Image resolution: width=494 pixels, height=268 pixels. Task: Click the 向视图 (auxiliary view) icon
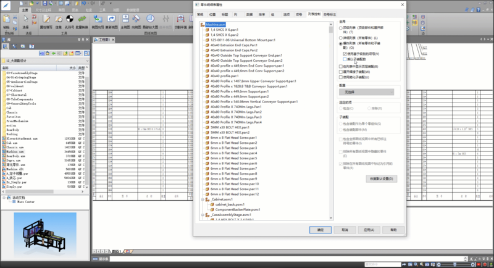136,19
